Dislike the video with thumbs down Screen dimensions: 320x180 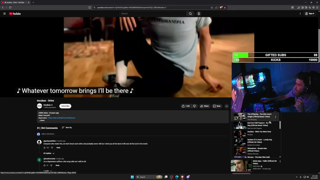pyautogui.click(x=194, y=106)
